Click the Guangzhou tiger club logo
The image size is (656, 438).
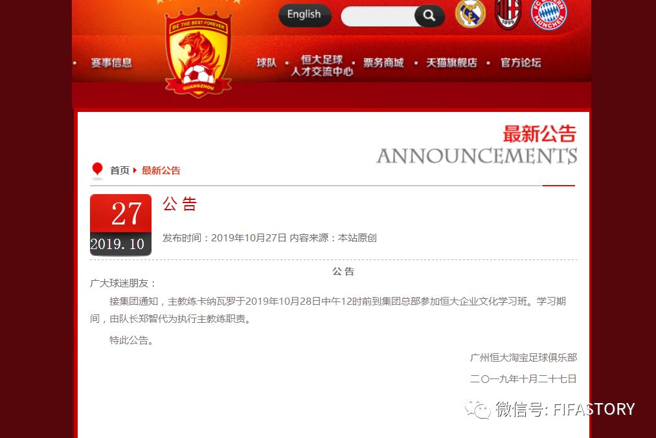(x=198, y=52)
